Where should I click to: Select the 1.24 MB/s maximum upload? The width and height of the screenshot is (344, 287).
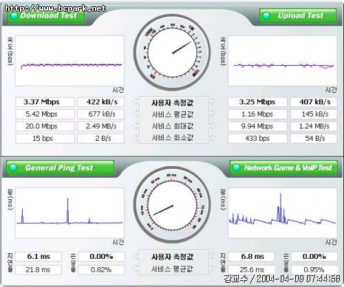(x=314, y=126)
